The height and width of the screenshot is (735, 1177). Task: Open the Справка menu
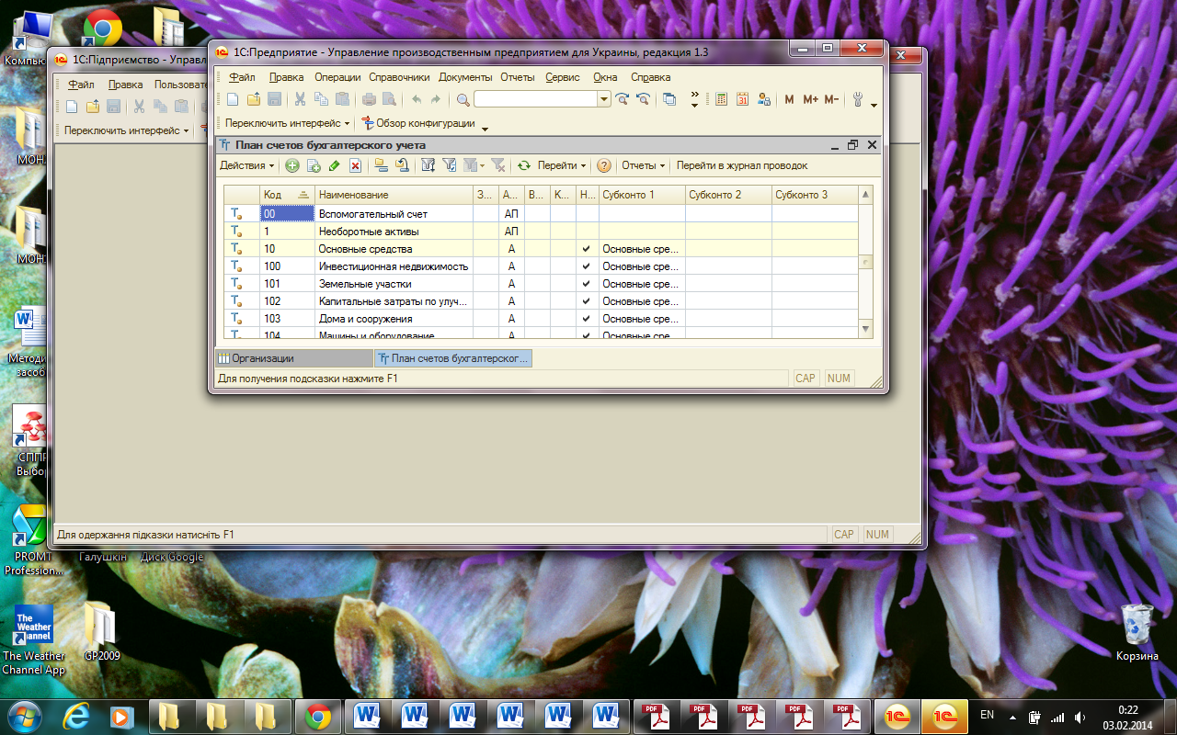click(x=651, y=77)
